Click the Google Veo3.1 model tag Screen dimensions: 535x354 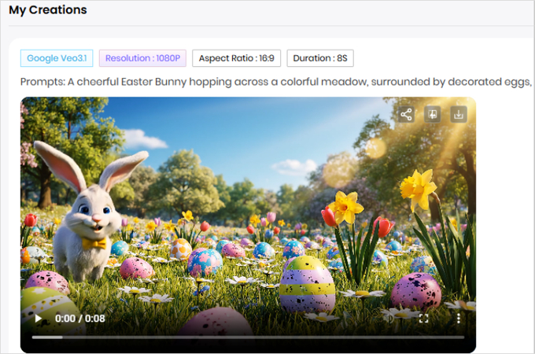click(57, 58)
